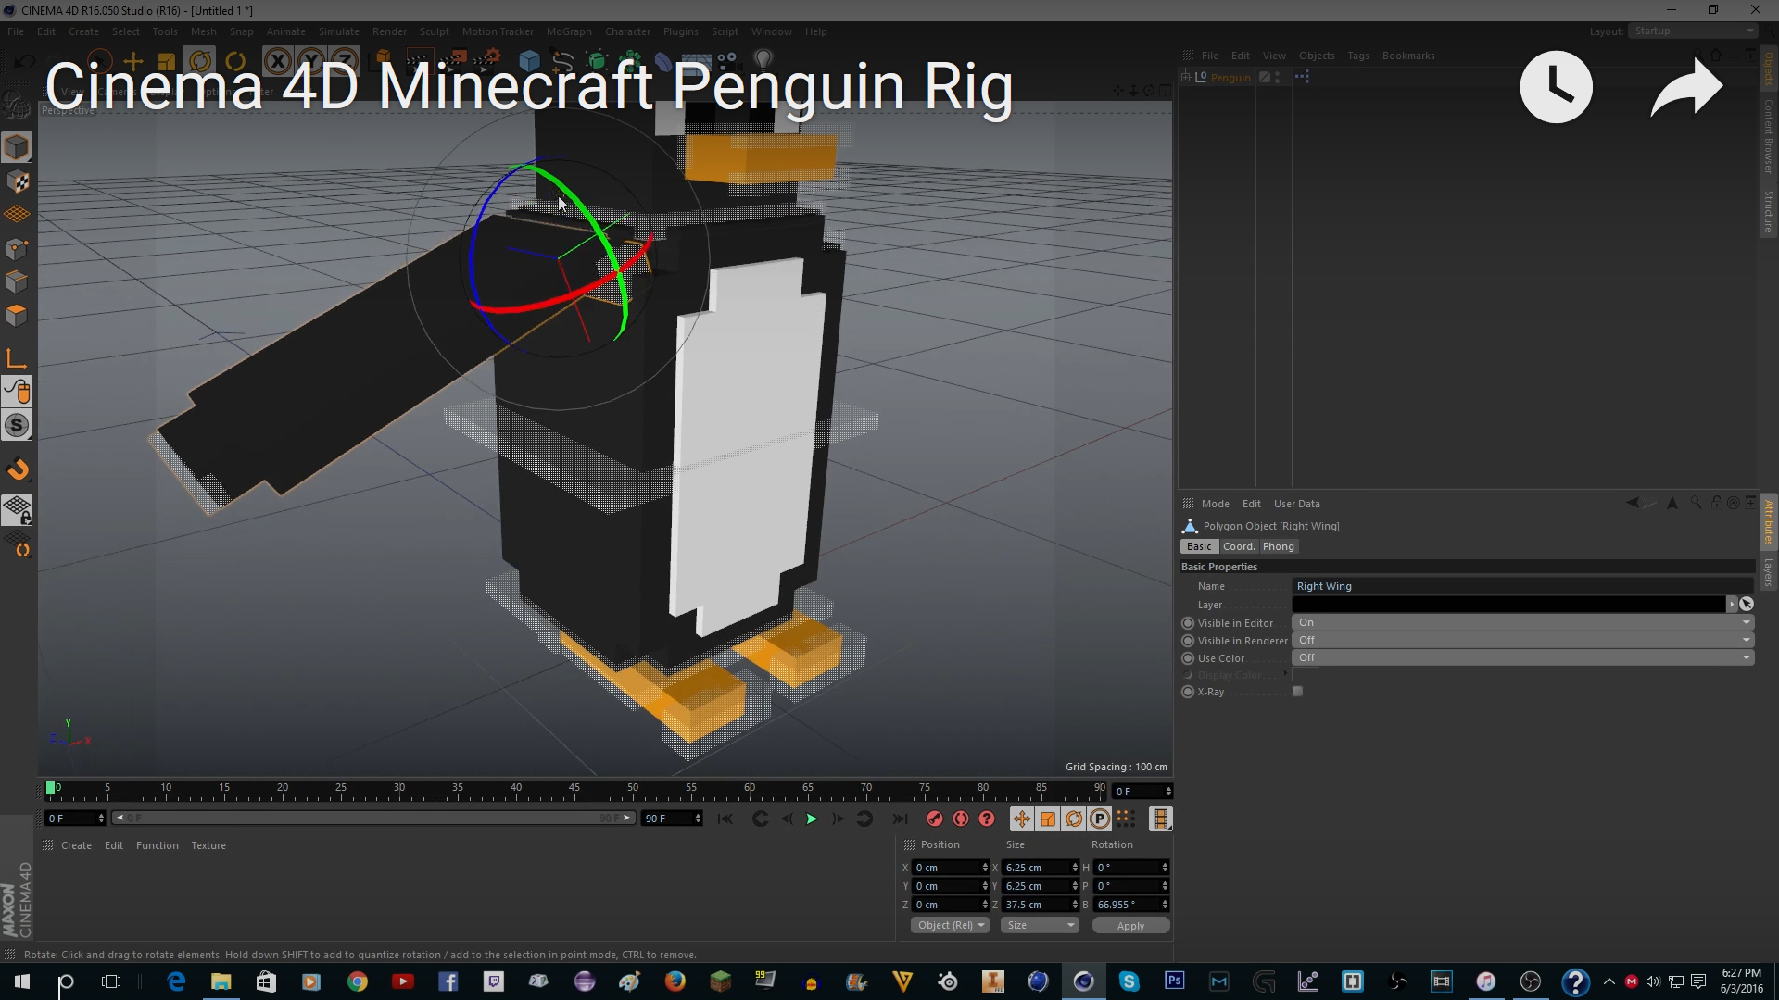Click animation circle beside Visible in Editor
The image size is (1779, 1000).
1188,623
